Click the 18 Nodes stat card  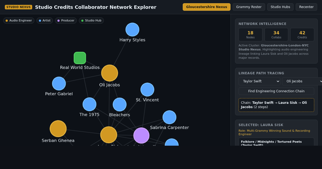250,35
